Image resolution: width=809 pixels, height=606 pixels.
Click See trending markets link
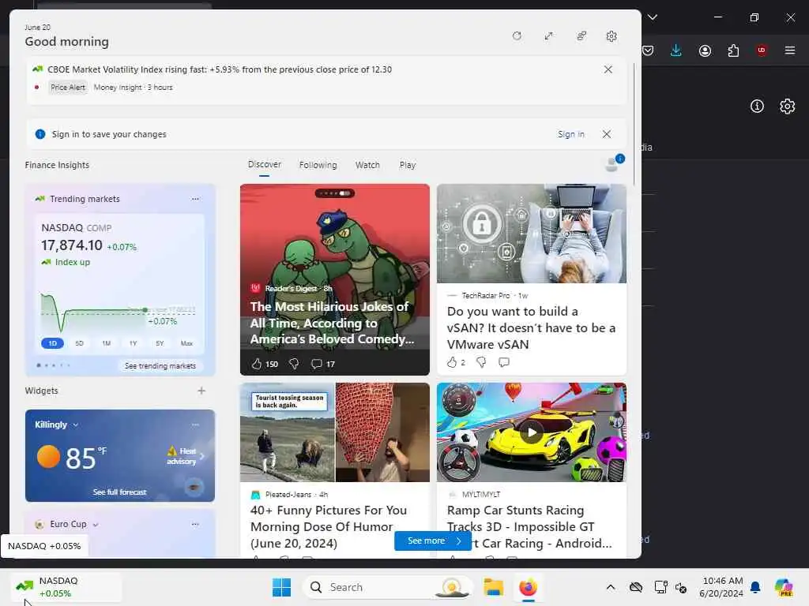[x=160, y=366]
